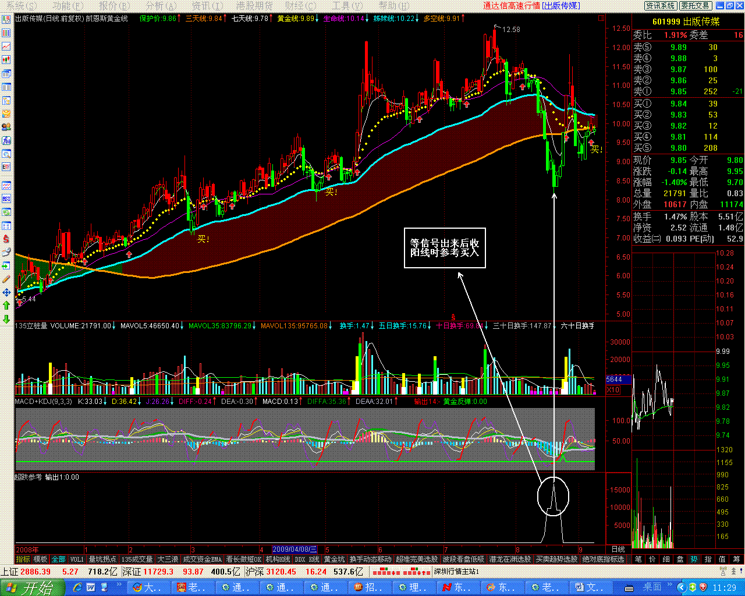The image size is (745, 596).
Task: Open the 工具(Y) menu
Action: click(x=348, y=5)
